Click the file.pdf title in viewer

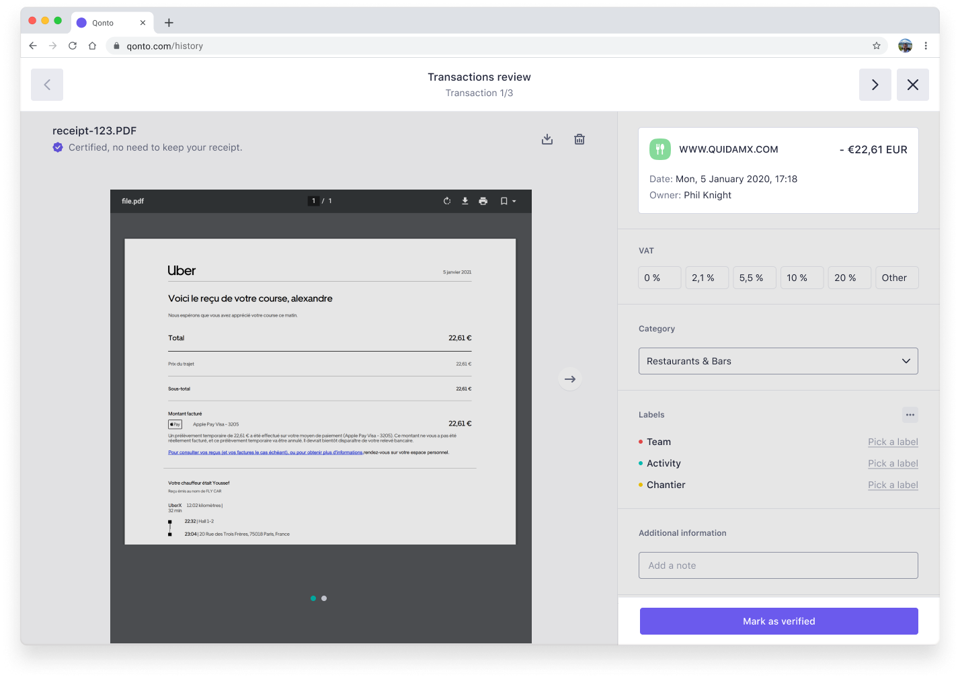click(132, 201)
